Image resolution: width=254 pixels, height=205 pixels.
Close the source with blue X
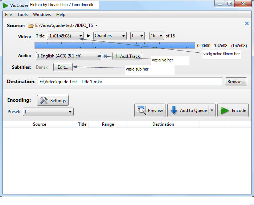(x=247, y=24)
